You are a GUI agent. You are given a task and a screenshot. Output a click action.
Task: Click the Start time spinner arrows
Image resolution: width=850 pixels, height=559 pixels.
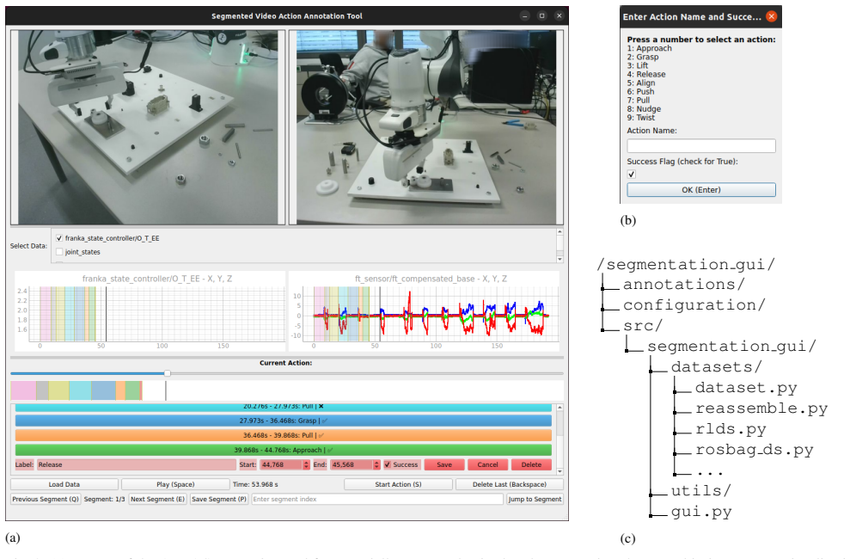306,464
